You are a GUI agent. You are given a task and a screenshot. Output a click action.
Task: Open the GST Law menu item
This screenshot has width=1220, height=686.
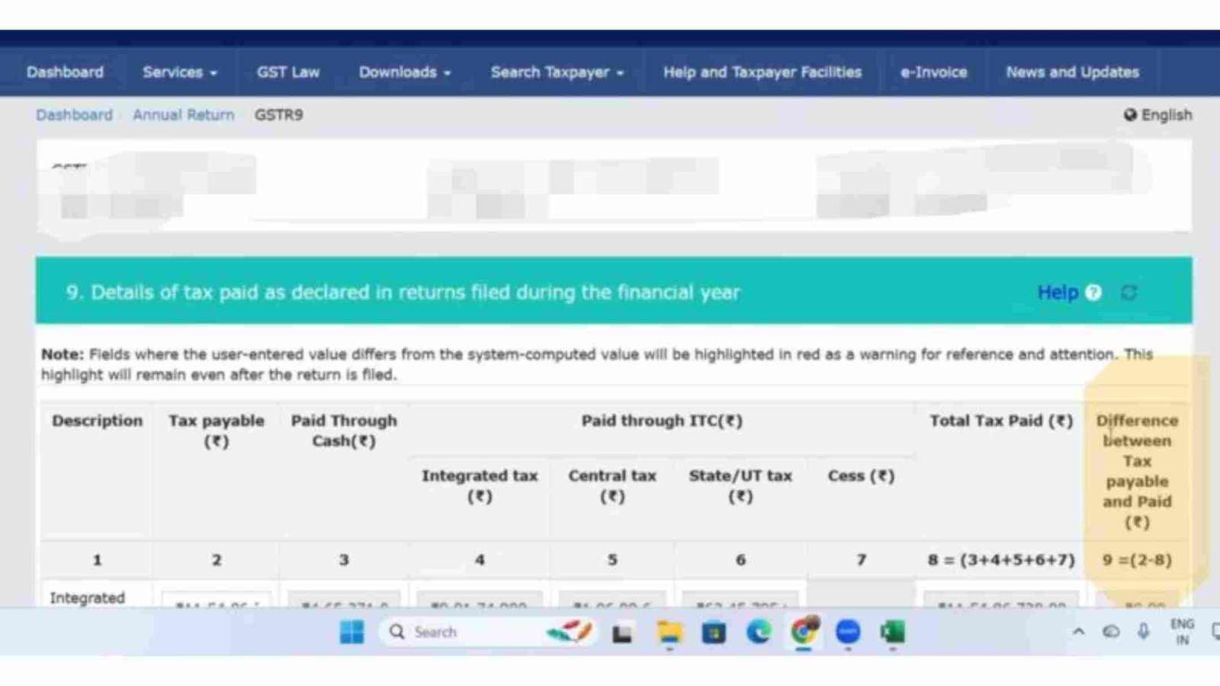coord(287,72)
